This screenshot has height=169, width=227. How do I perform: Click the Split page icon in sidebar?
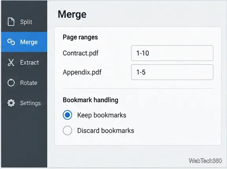click(x=11, y=22)
